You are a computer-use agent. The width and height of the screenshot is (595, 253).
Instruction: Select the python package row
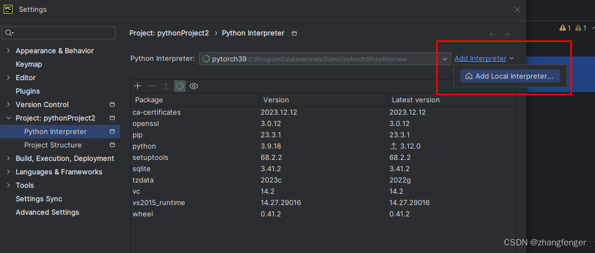pos(323,146)
